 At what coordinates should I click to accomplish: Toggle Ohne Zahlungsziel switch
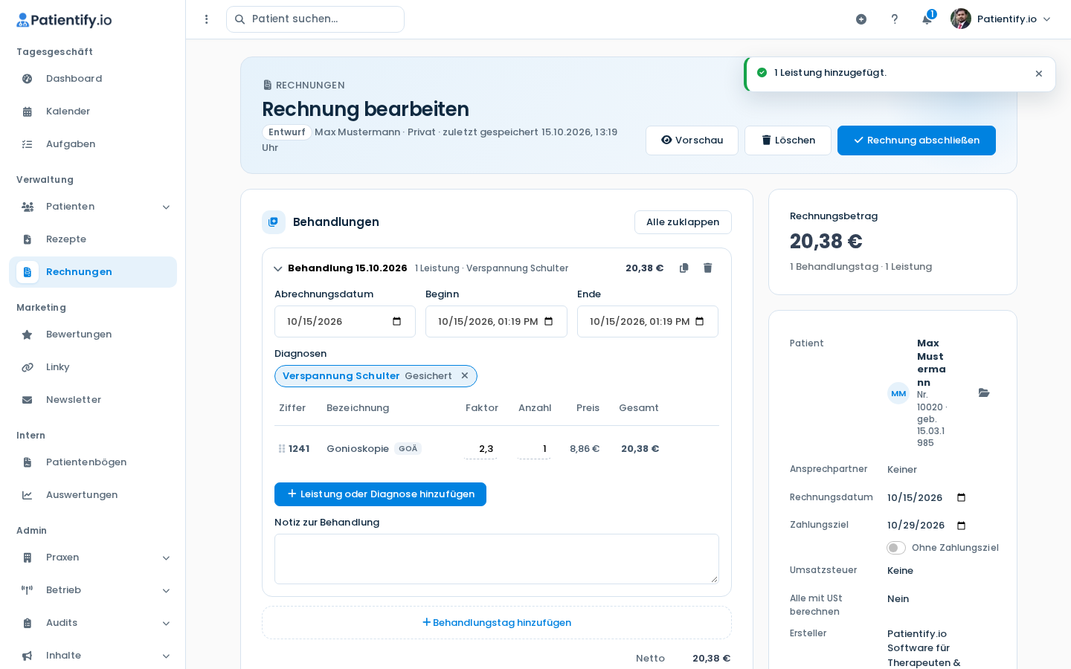896,548
